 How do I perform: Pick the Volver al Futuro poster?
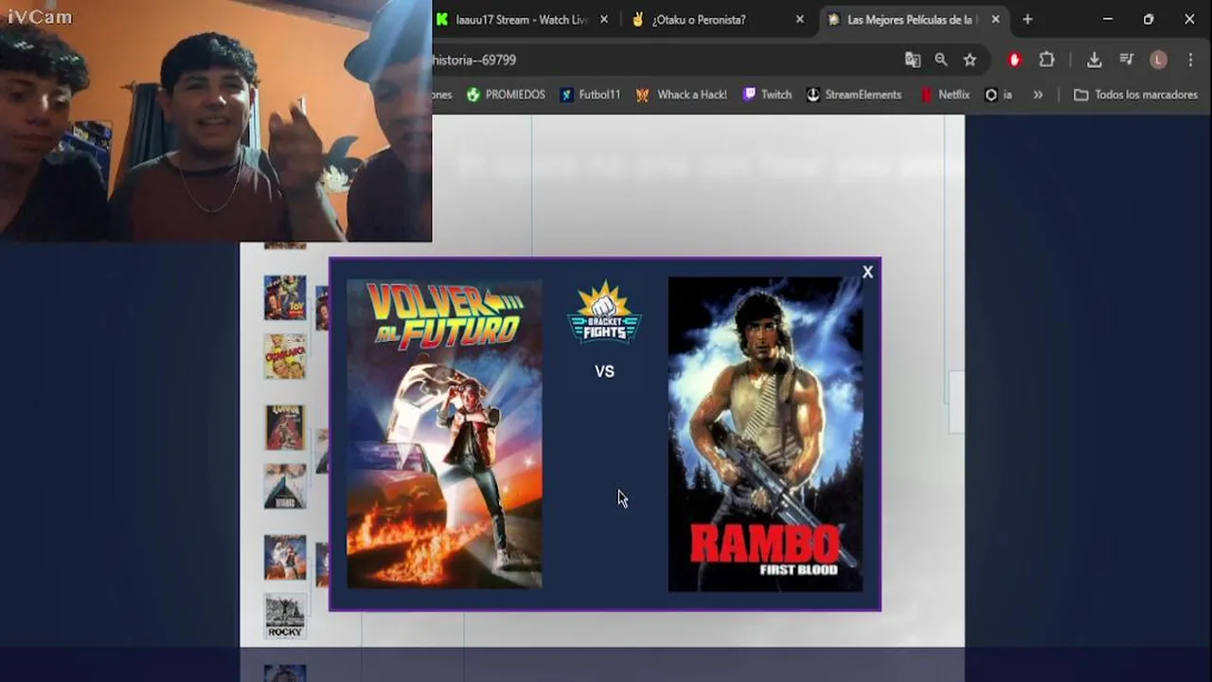coord(444,434)
